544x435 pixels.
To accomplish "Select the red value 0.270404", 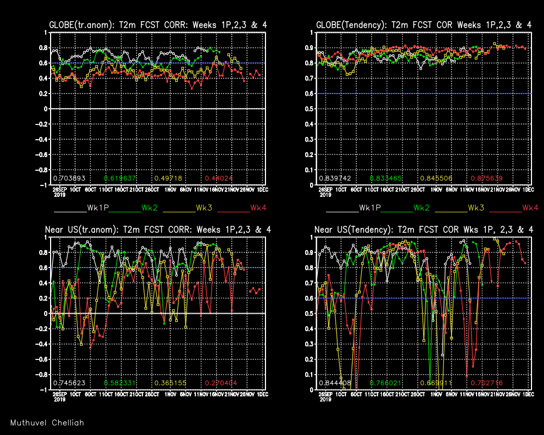I will point(221,383).
